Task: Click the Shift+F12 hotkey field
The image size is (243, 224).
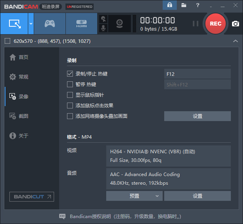Action: [x=198, y=84]
